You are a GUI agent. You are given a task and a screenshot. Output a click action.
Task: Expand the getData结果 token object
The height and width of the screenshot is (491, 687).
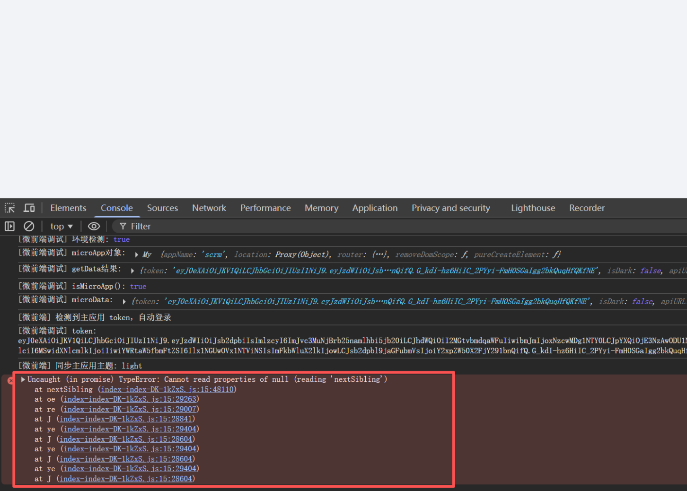click(132, 271)
